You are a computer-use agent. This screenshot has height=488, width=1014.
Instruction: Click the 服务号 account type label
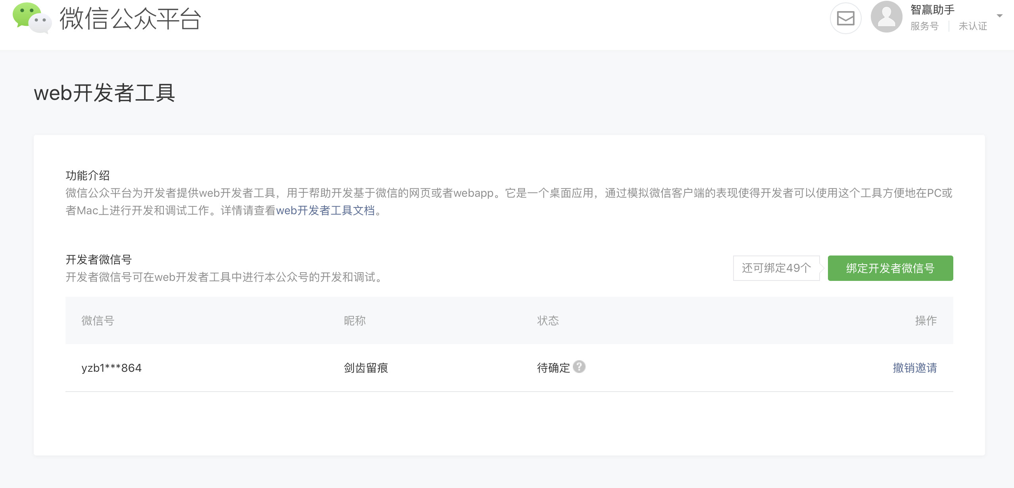pos(924,26)
